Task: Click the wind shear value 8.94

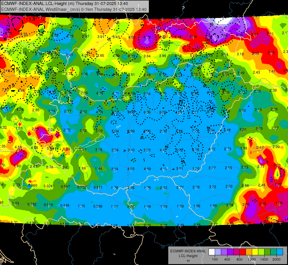Action: (194, 93)
